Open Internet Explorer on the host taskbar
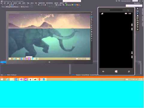This screenshot has height=108, width=144. (7, 79)
